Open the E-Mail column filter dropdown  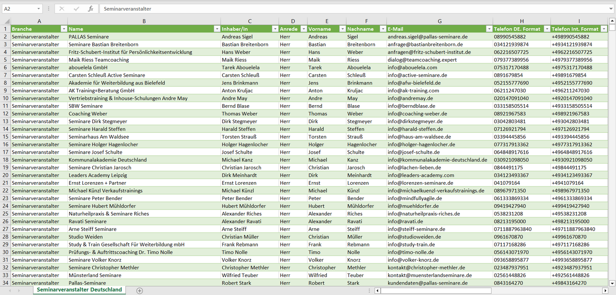(489, 29)
